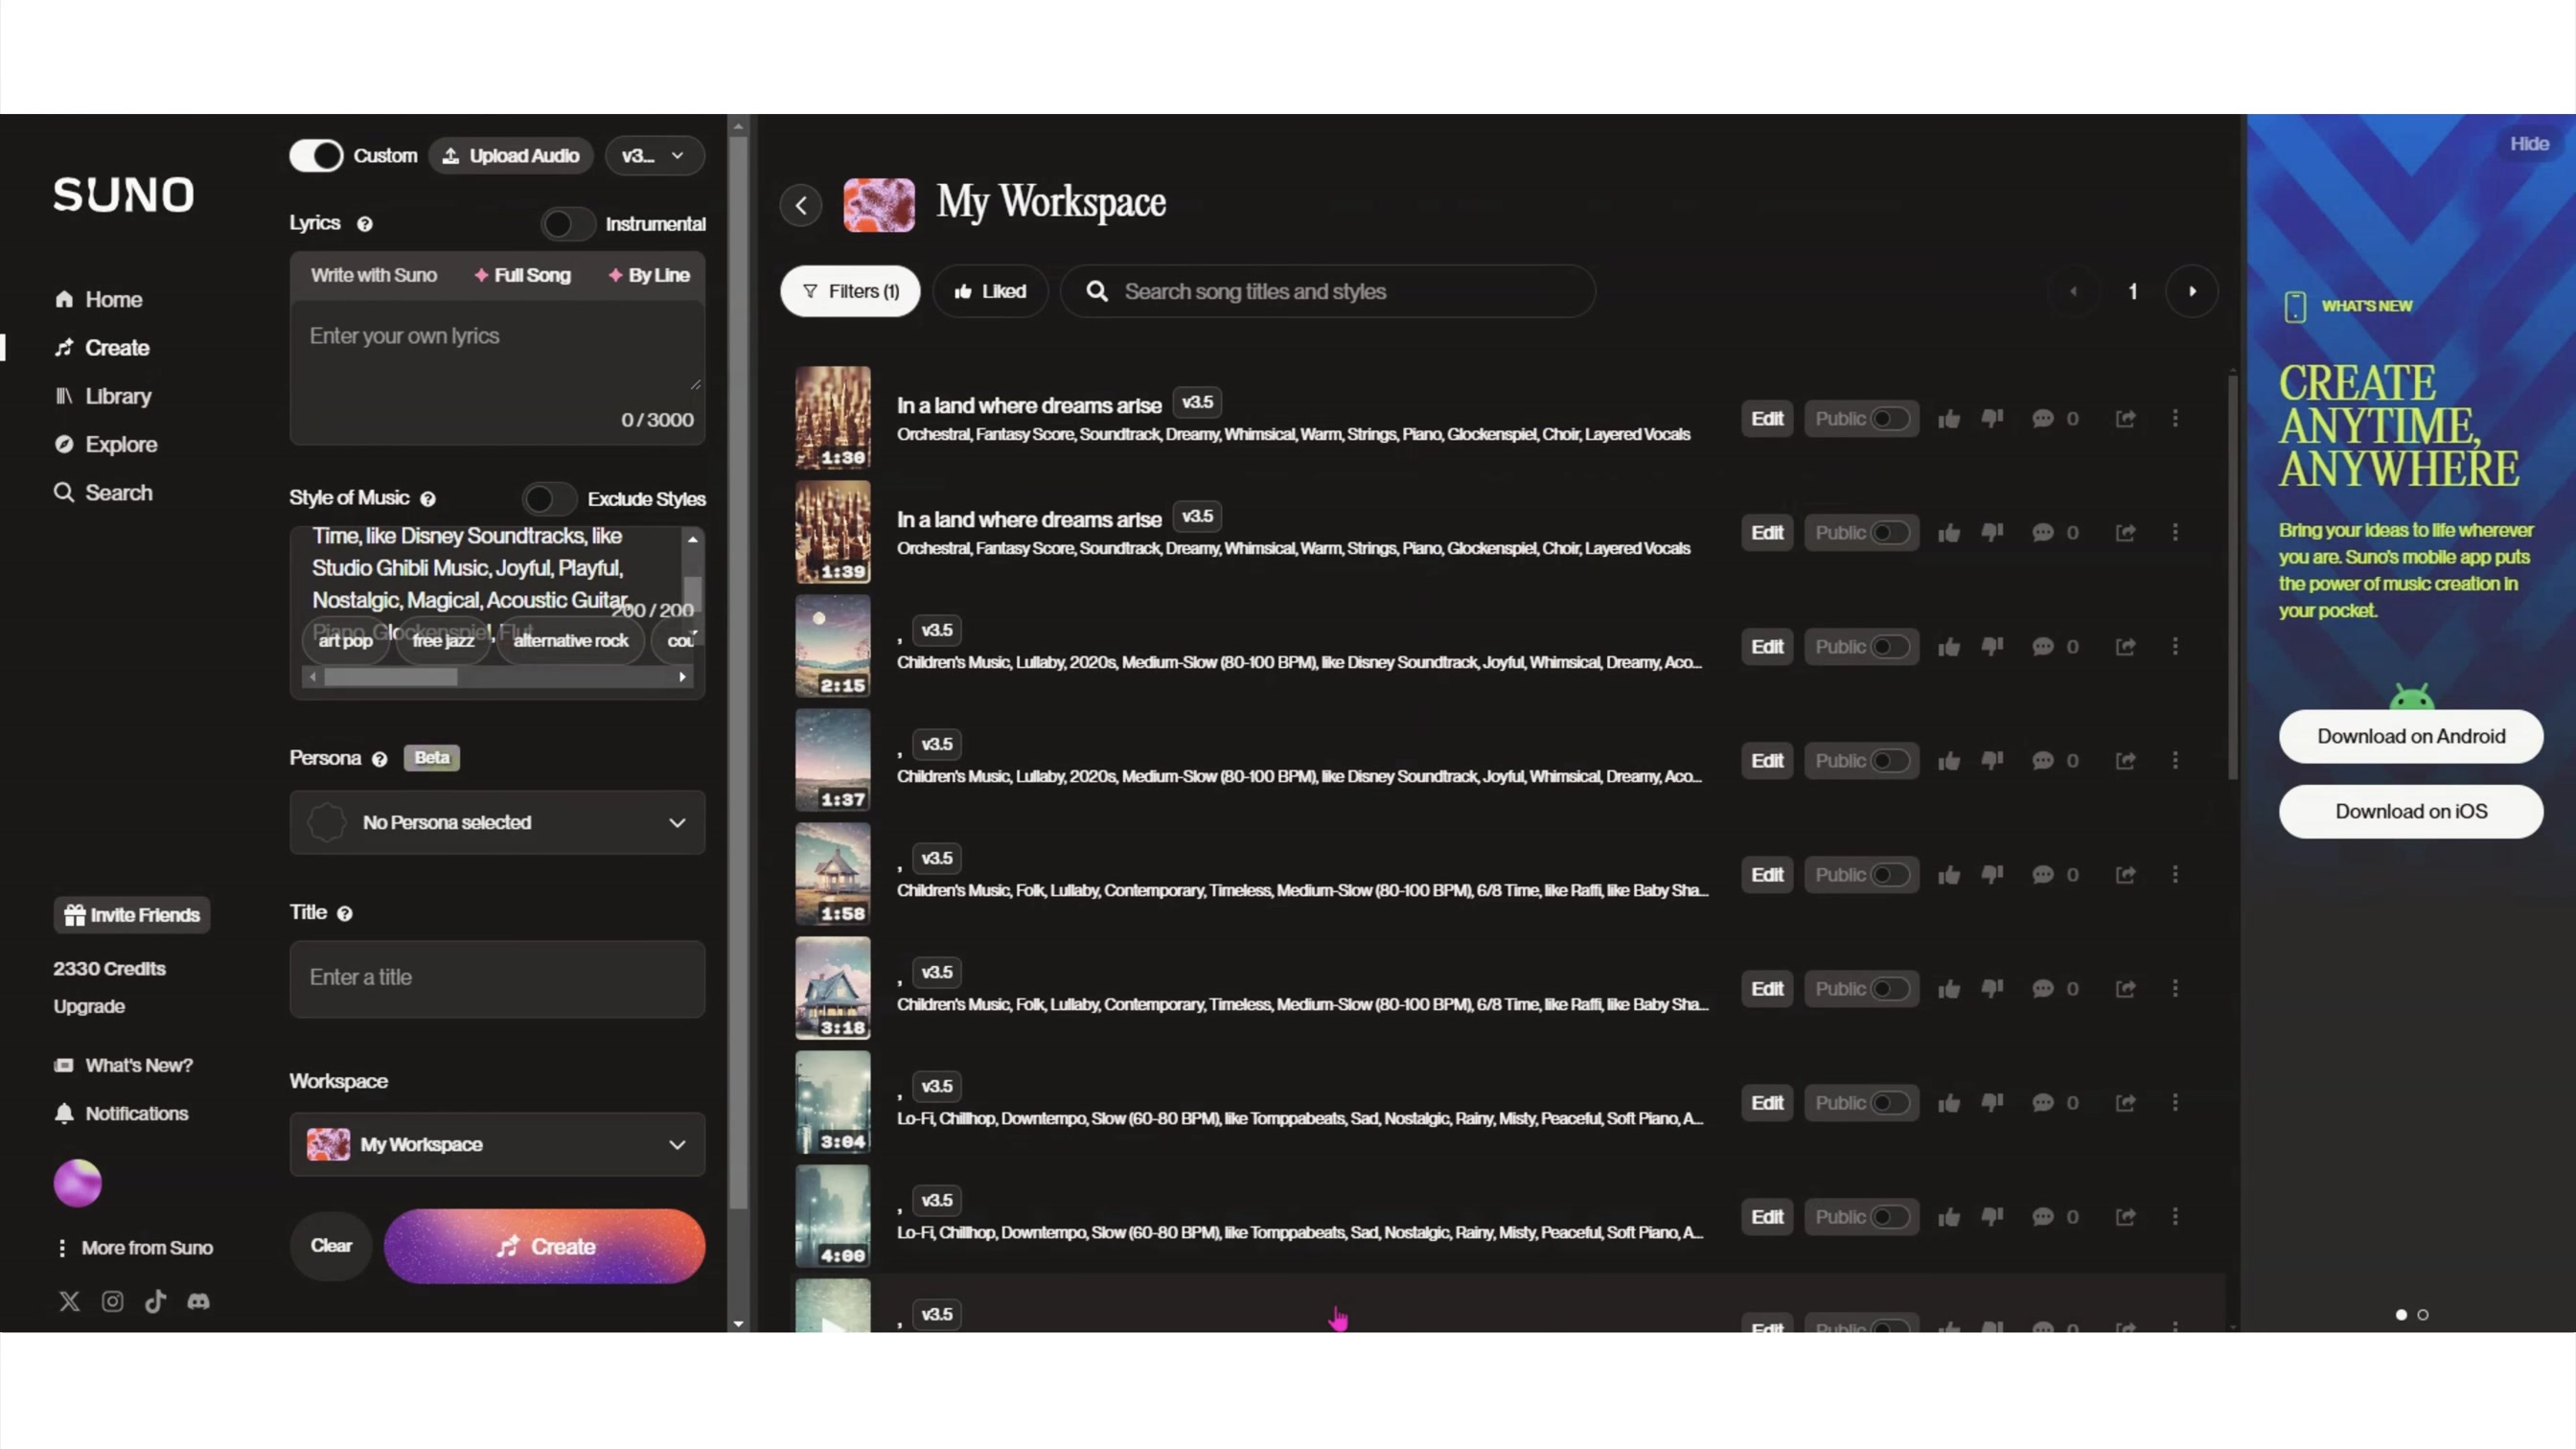Viewport: 2576px width, 1449px height.
Task: Toggle Public for the 3:04 song
Action: click(1889, 1103)
